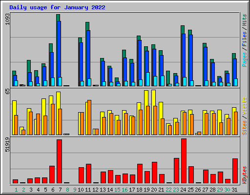The width and height of the screenshot is (250, 195).
Task: Click the "Hits" legend label
Action: 244,20
